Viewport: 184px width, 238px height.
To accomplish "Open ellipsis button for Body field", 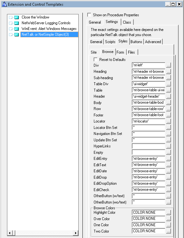I will (168, 102).
